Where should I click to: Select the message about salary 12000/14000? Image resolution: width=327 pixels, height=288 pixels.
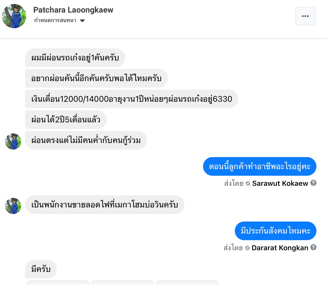132,99
